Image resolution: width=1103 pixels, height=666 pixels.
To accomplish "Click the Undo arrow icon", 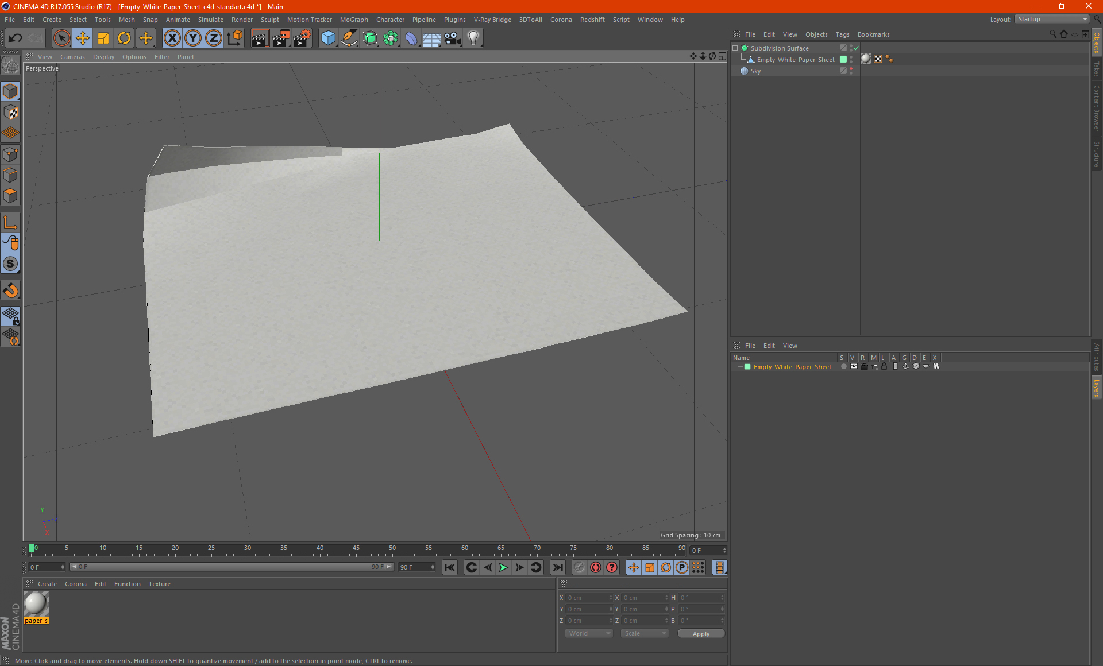I will pos(16,38).
